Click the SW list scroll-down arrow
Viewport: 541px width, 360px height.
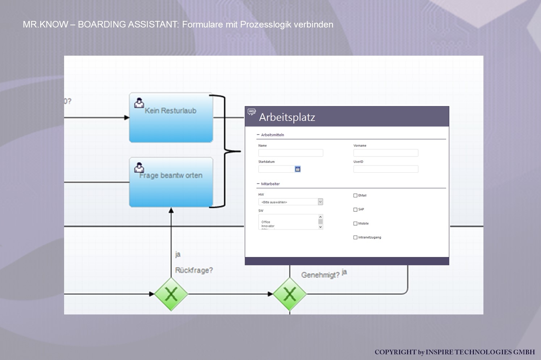pyautogui.click(x=320, y=227)
